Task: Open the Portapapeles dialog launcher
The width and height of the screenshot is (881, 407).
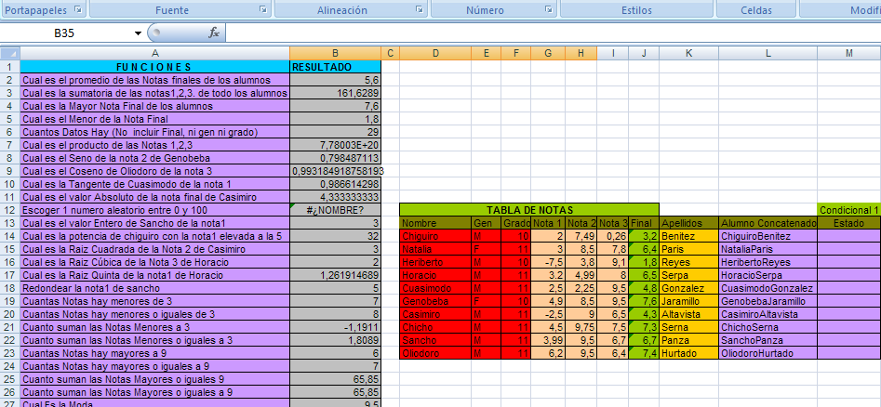Action: coord(77,8)
